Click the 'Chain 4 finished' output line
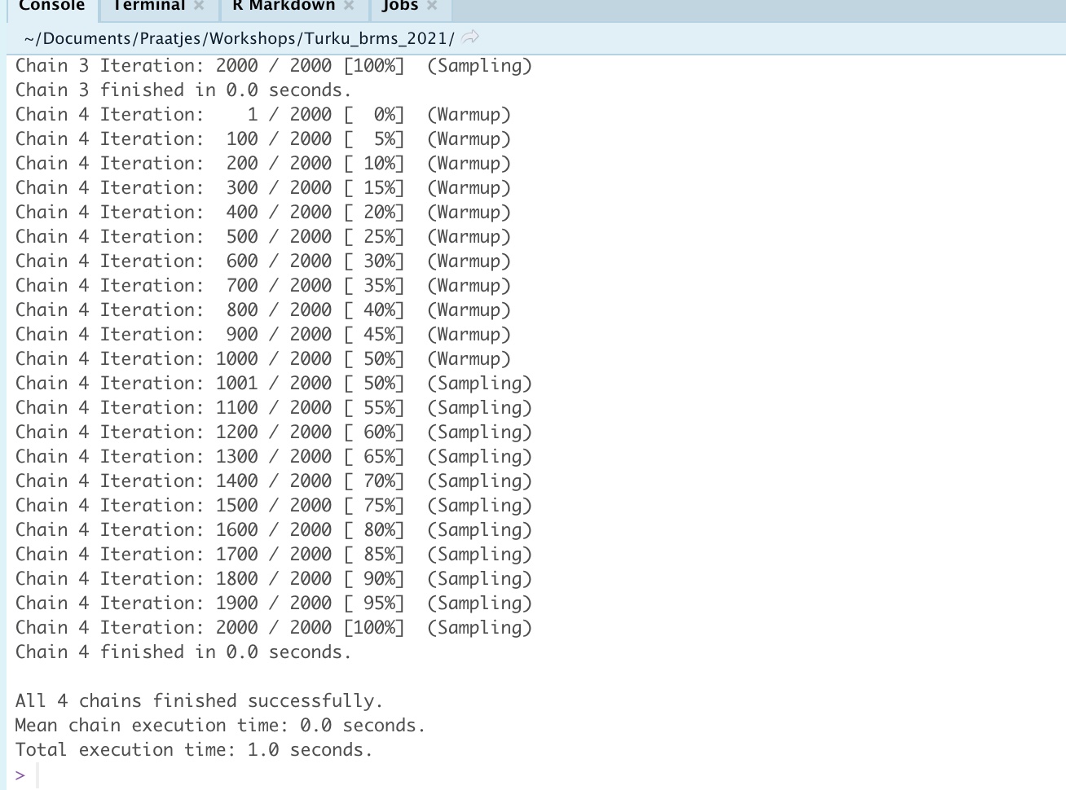 (183, 652)
